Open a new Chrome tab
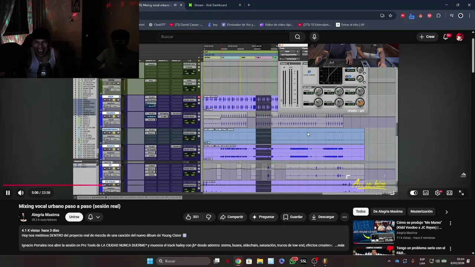Image resolution: width=475 pixels, height=267 pixels. click(x=249, y=5)
